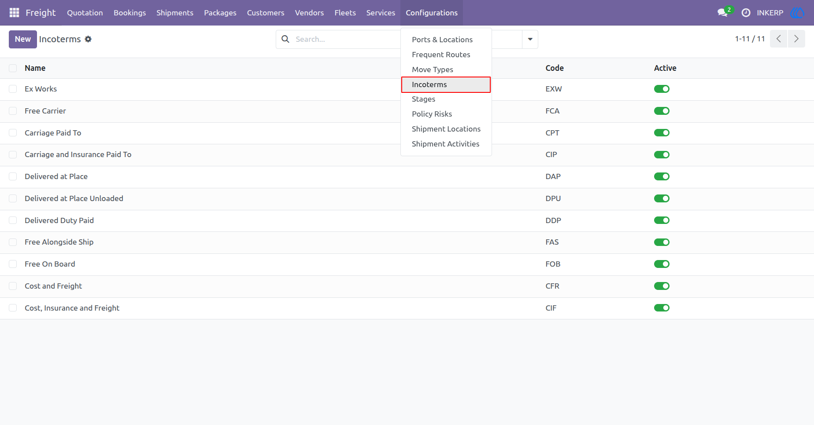This screenshot has width=814, height=425.
Task: Click the INKERP user name
Action: [770, 13]
